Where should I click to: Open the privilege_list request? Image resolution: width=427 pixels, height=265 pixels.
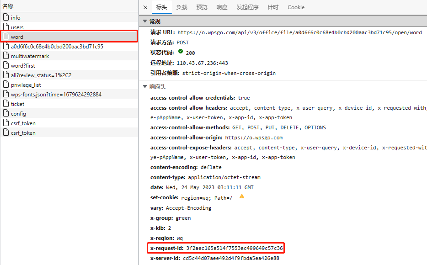click(26, 85)
